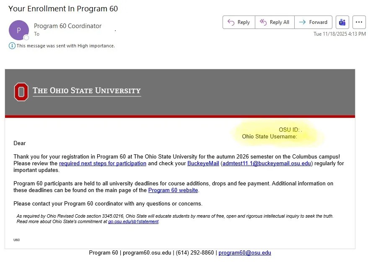Click the phone number (614) 292-8860
This screenshot has height=273, width=368.
[x=195, y=253]
